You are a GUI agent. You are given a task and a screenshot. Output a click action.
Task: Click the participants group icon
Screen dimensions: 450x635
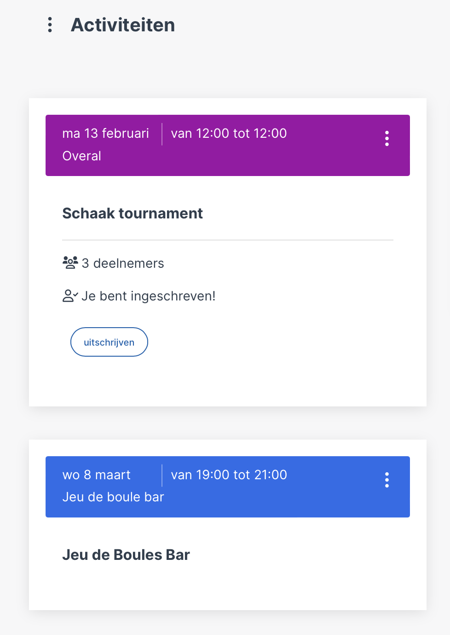click(70, 263)
